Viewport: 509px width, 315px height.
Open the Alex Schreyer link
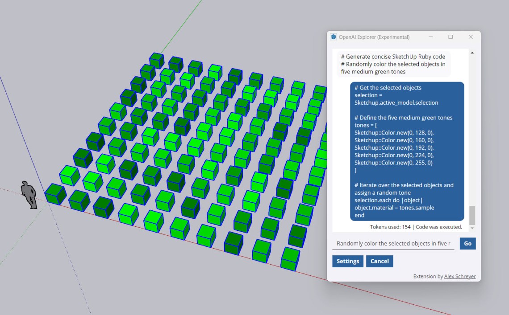(x=459, y=277)
